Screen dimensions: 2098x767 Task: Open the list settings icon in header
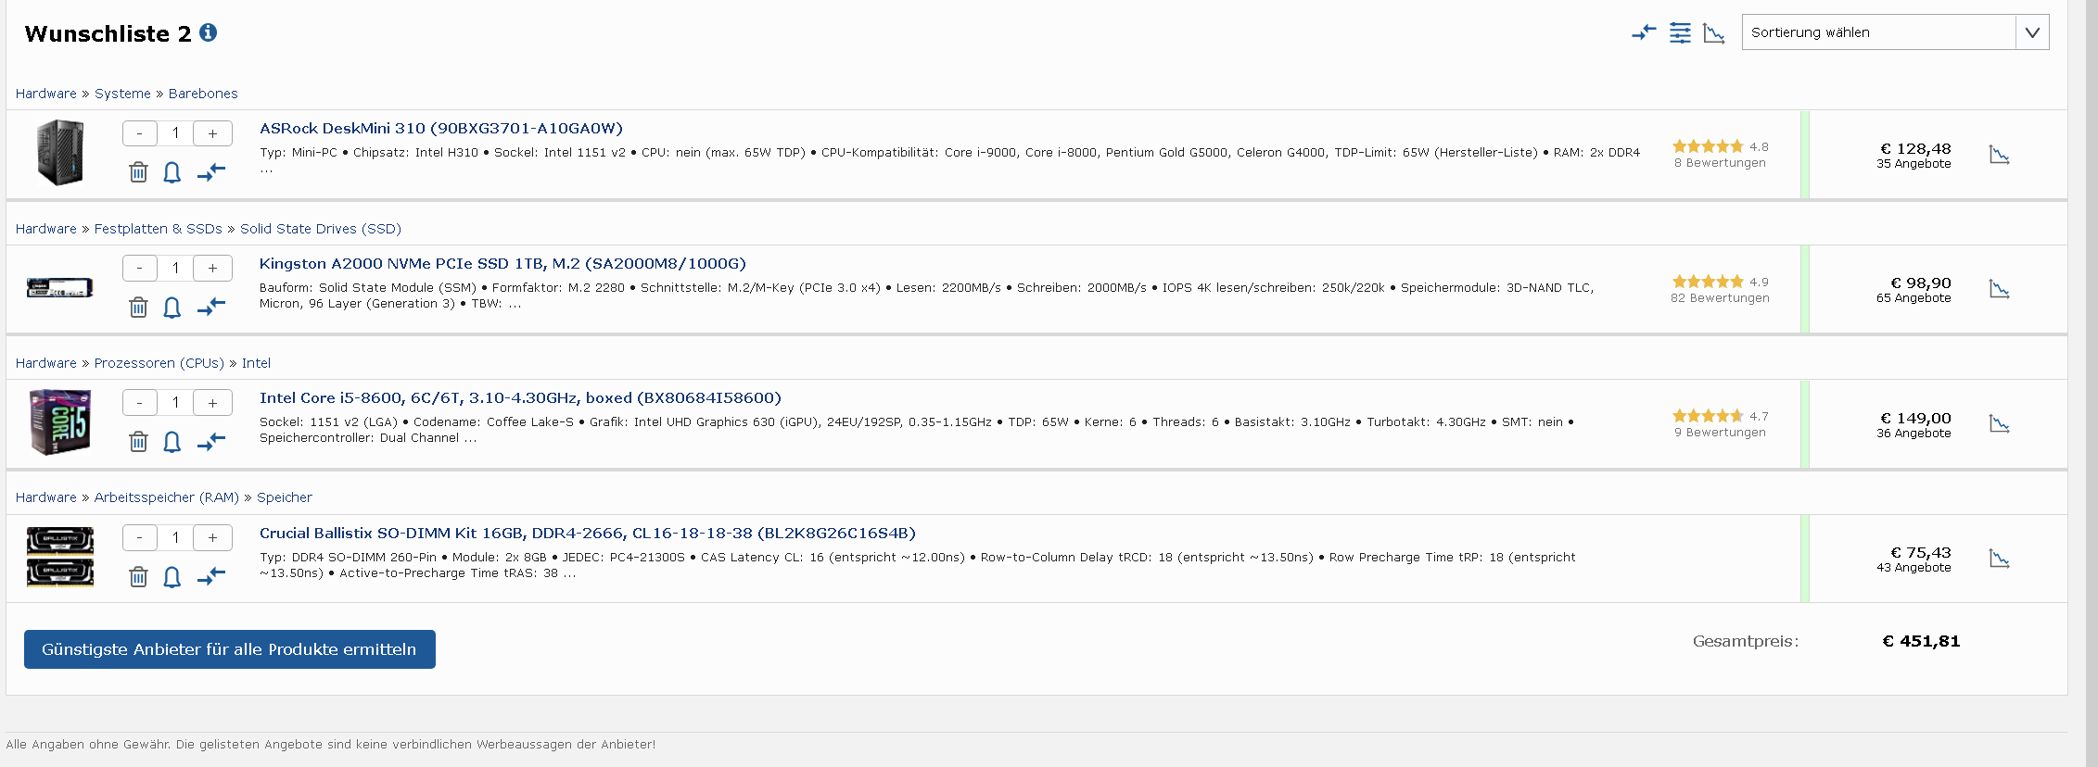(x=1680, y=33)
